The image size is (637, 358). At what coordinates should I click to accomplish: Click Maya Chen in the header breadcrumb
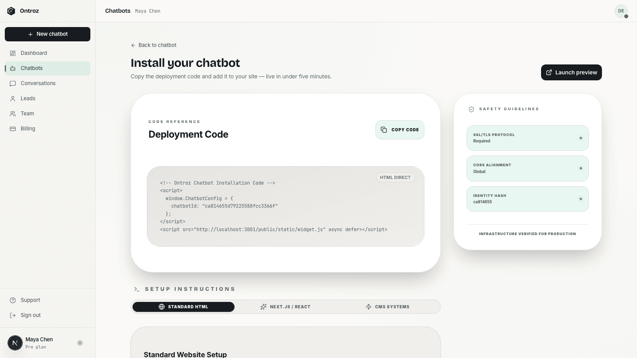[148, 12]
